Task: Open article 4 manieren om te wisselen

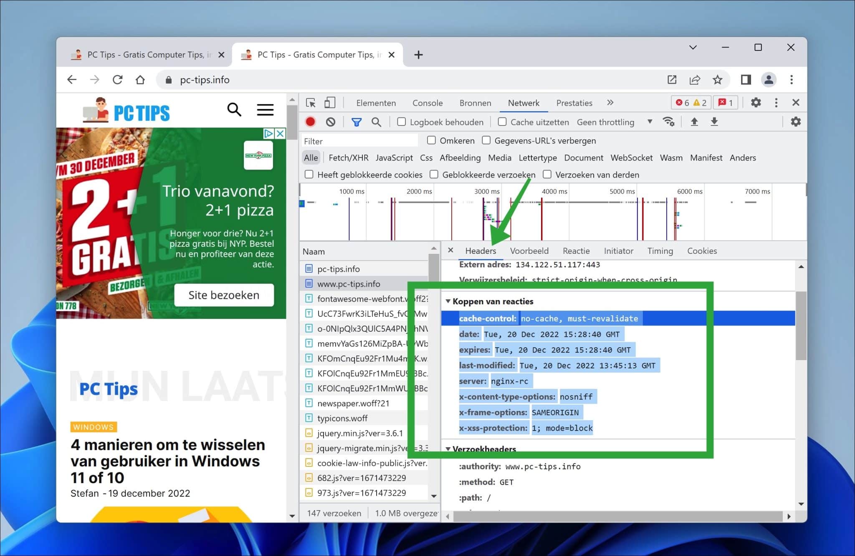Action: 168,461
